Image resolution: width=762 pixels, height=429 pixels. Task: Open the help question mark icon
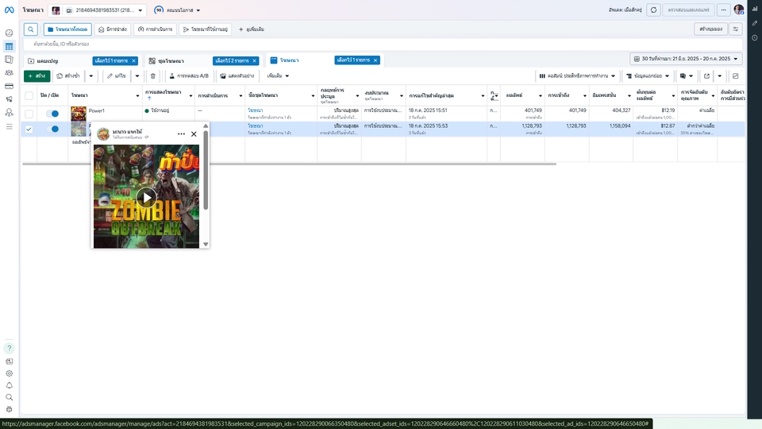tap(9, 348)
